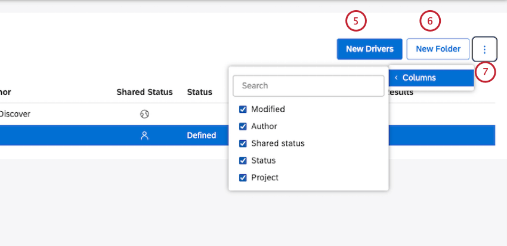Click the step 7 circle marker

tap(486, 72)
